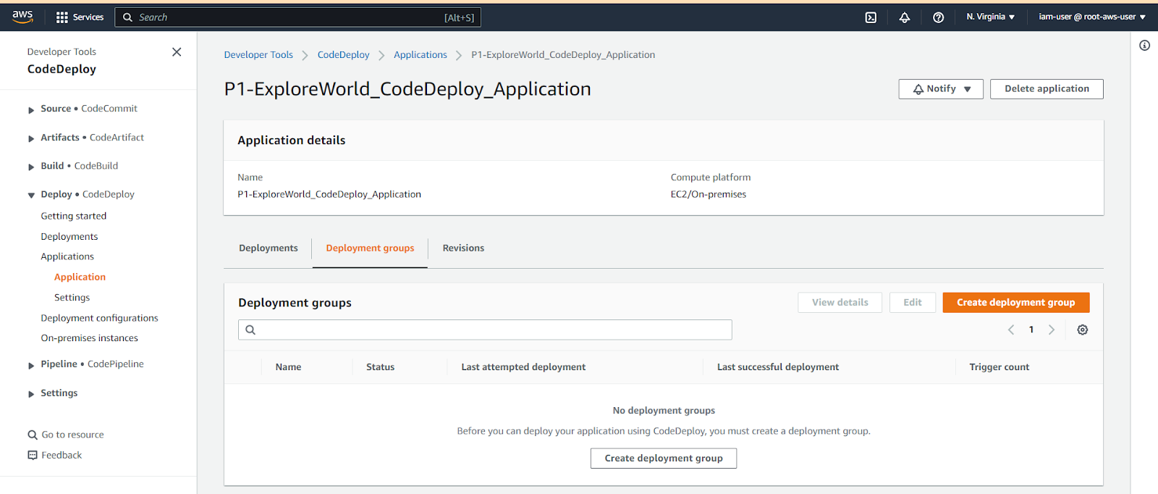Click the Last attempted deployment column header
1158x494 pixels.
523,367
